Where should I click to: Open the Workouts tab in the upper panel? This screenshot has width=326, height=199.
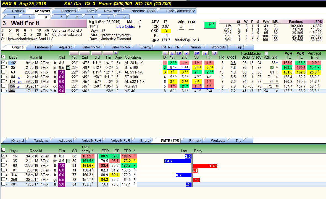[x=219, y=47]
